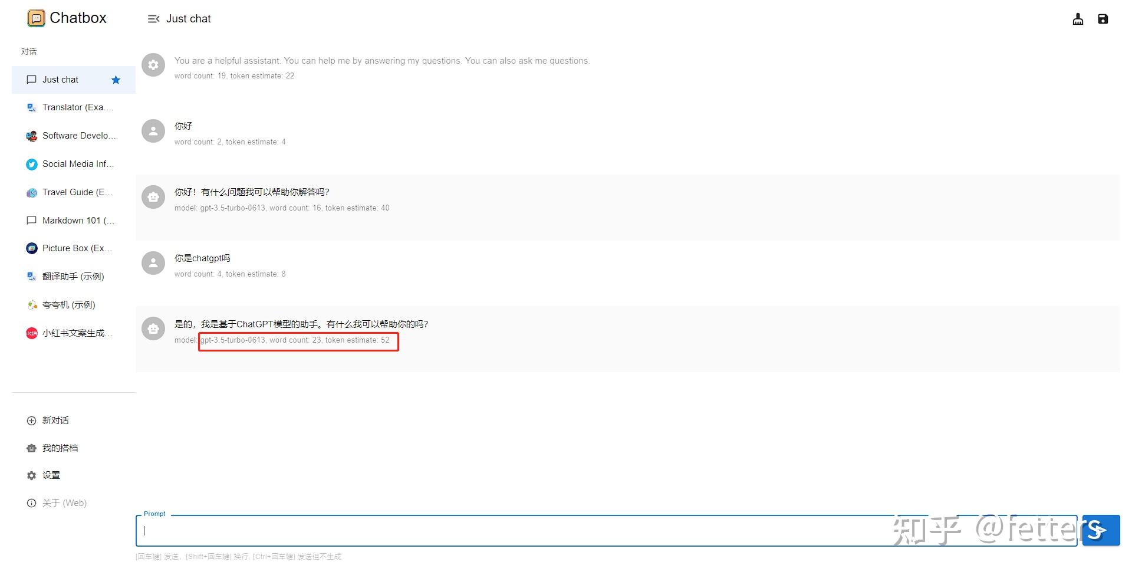Image resolution: width=1132 pixels, height=575 pixels.
Task: Click the Travel Guide globe icon
Action: point(32,193)
